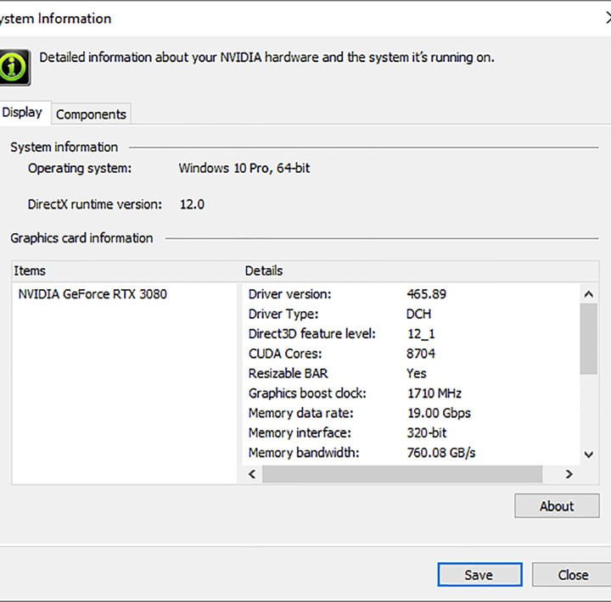Select Memory data rate 19.00 Gbps value

pos(440,413)
